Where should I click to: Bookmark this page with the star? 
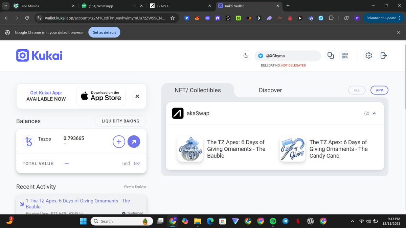(172, 18)
